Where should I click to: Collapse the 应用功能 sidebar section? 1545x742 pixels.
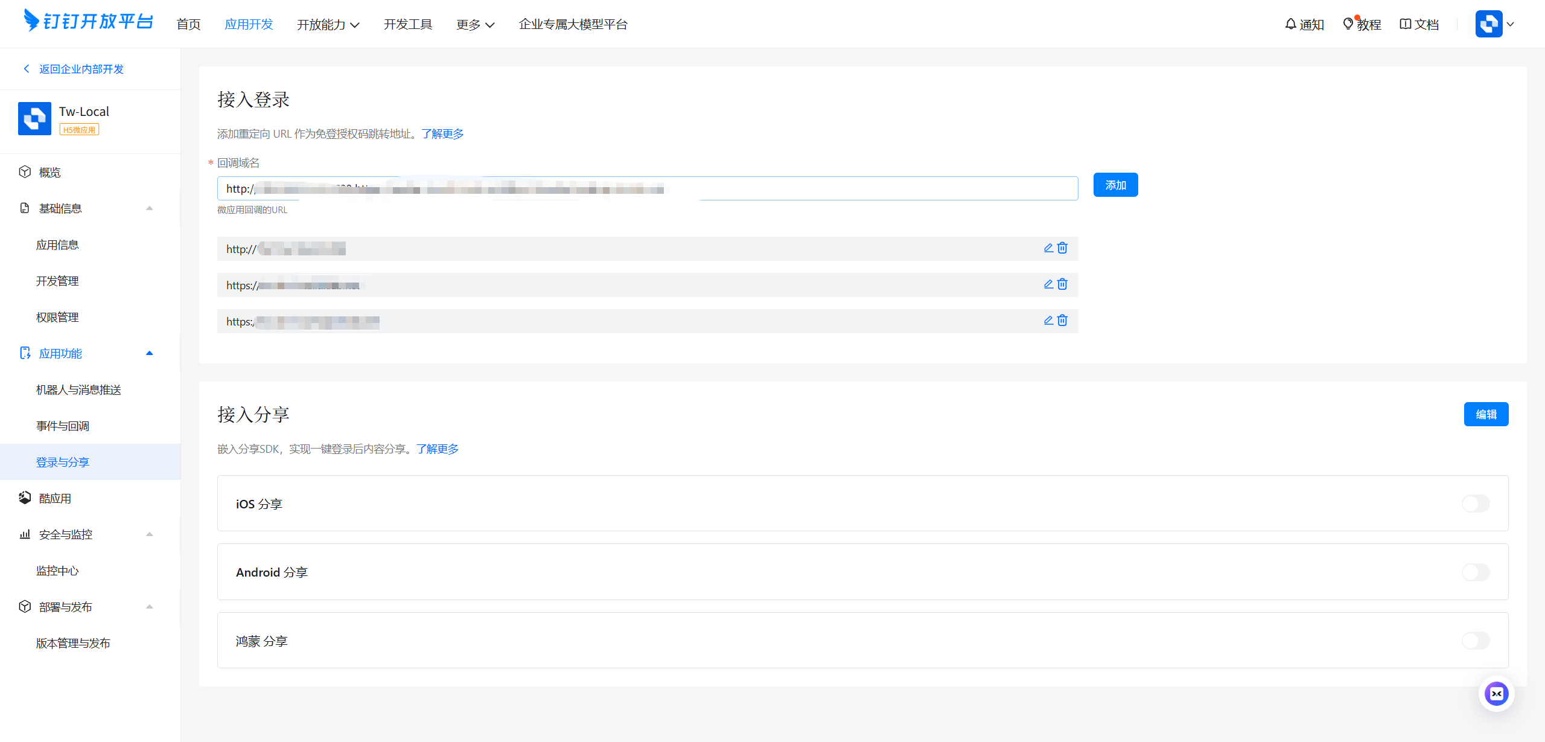[x=150, y=353]
